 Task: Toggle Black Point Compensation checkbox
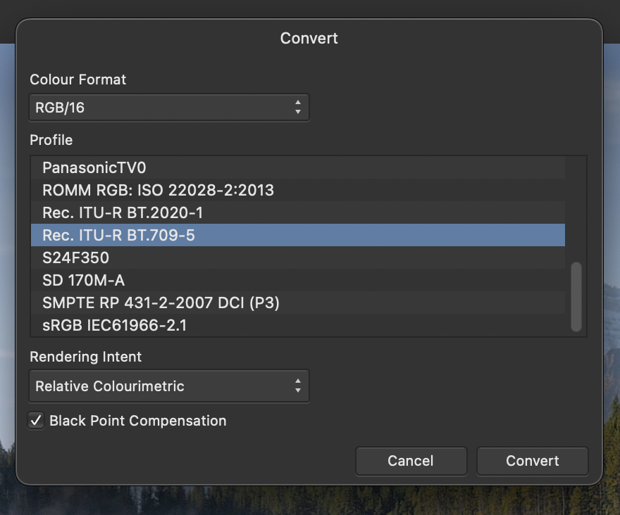(x=36, y=421)
